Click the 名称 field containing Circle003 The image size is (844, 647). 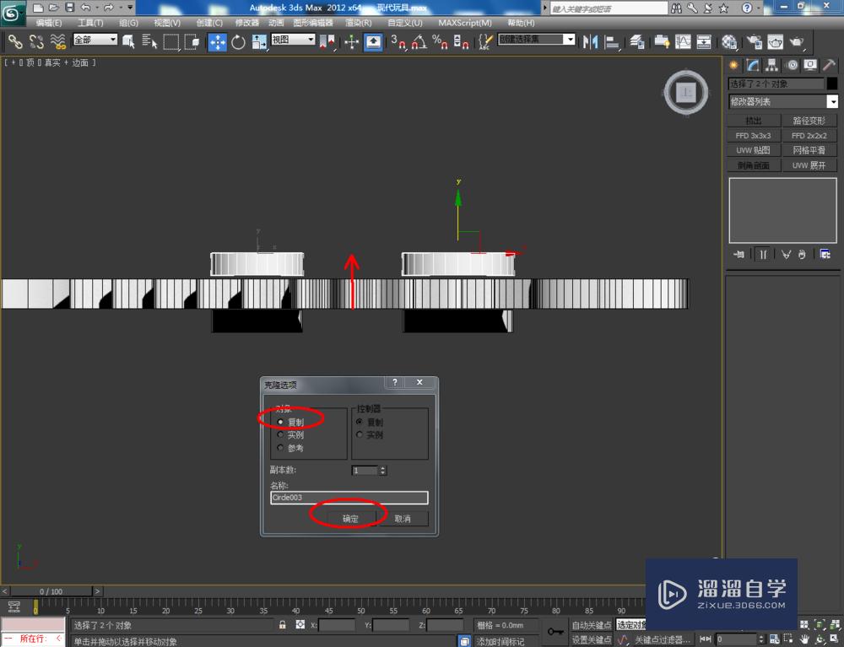click(x=349, y=498)
